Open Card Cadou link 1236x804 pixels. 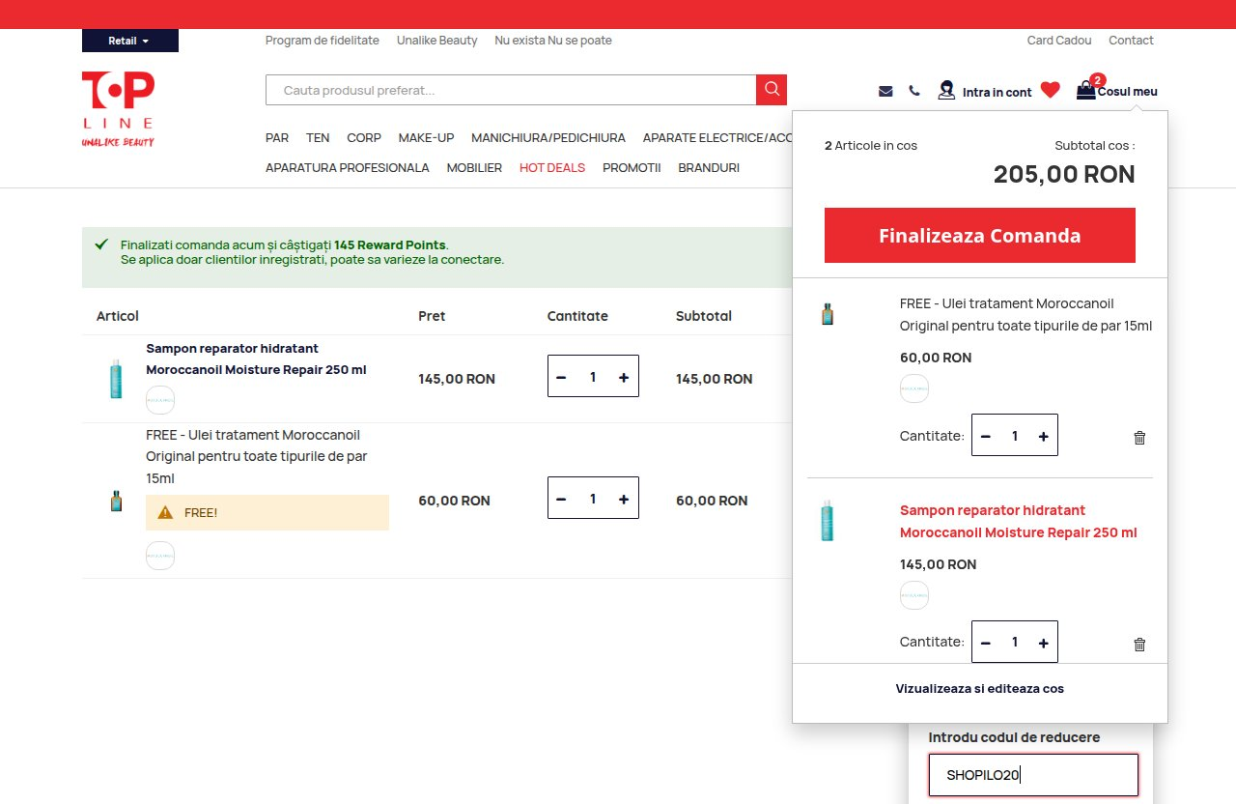[1059, 41]
